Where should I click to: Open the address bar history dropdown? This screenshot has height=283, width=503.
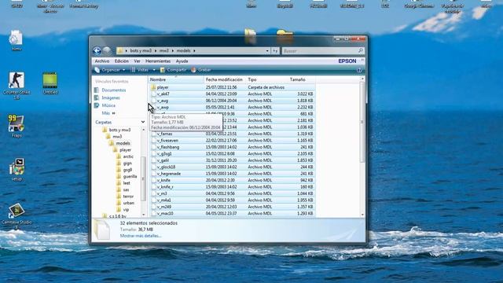click(x=267, y=50)
